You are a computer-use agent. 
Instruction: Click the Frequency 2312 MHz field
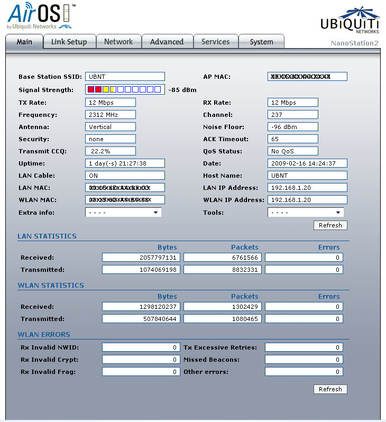111,115
